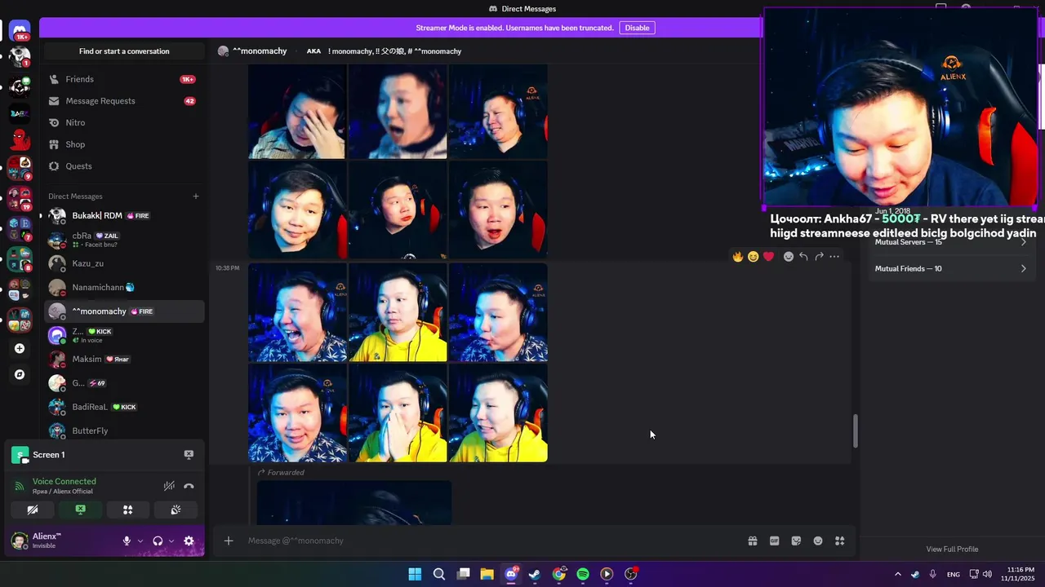This screenshot has height=587, width=1045.
Task: Open Steam from taskbar
Action: pyautogui.click(x=535, y=574)
